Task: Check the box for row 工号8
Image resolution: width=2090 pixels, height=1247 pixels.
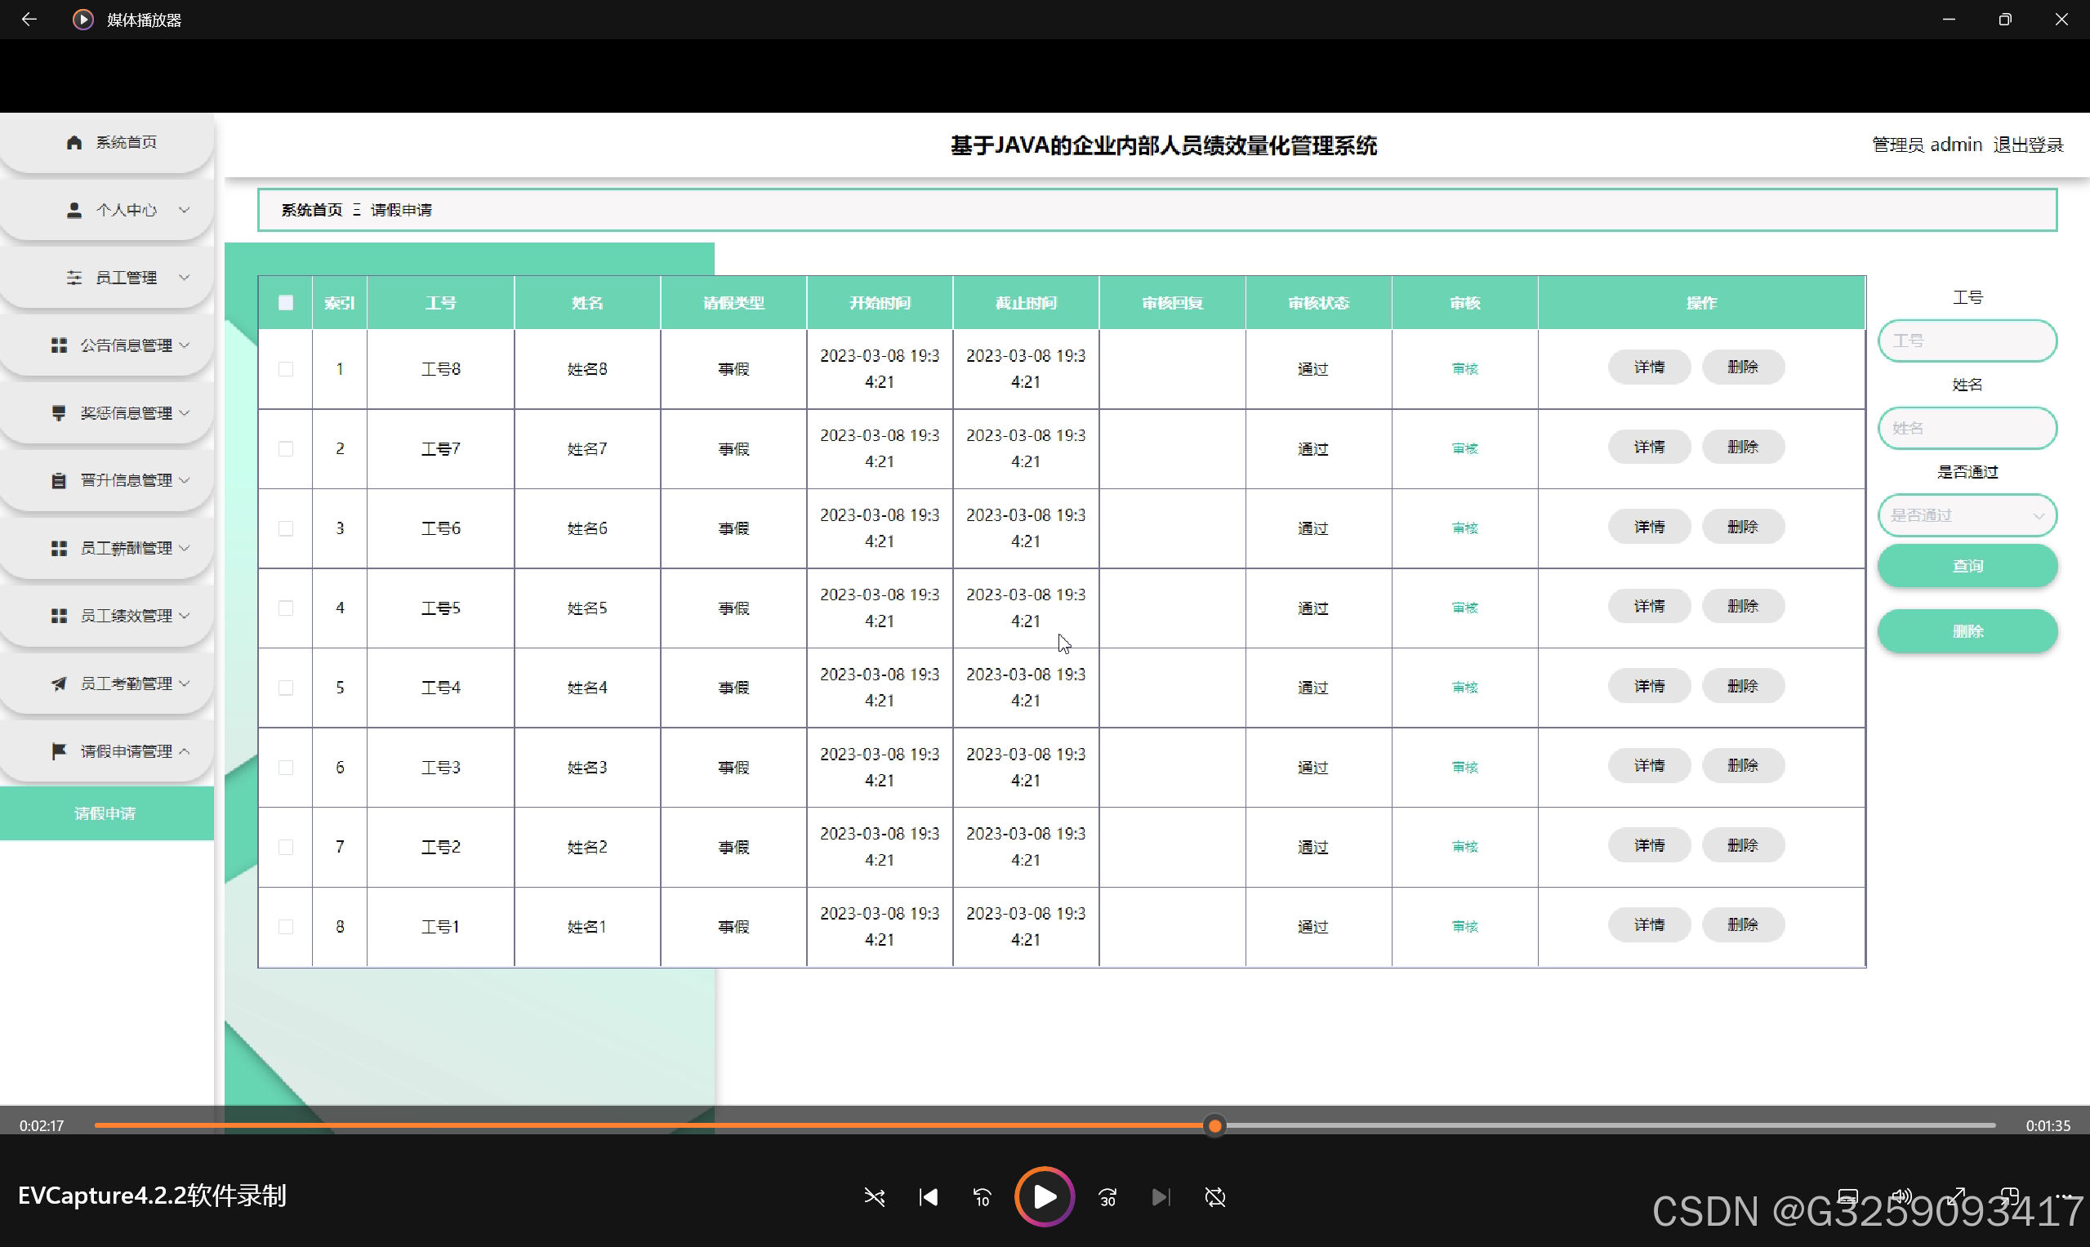Action: click(286, 369)
